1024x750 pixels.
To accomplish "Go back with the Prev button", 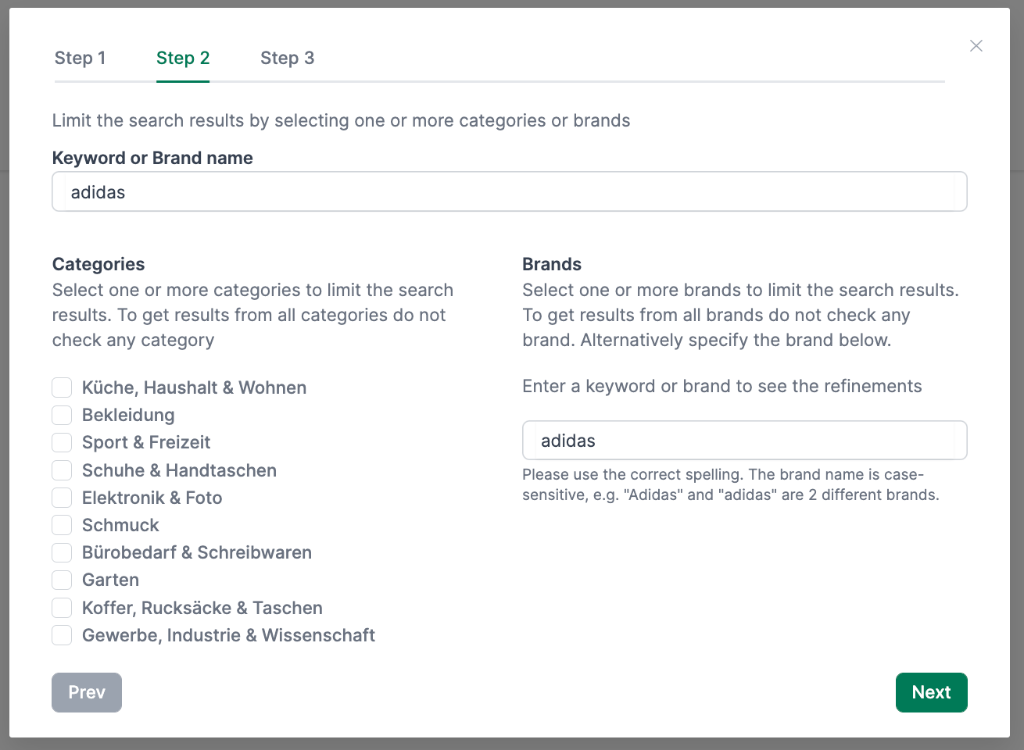I will (x=87, y=692).
